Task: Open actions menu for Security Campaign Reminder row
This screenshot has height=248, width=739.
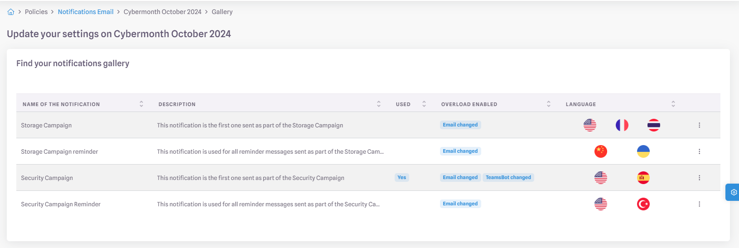Action: (x=699, y=204)
